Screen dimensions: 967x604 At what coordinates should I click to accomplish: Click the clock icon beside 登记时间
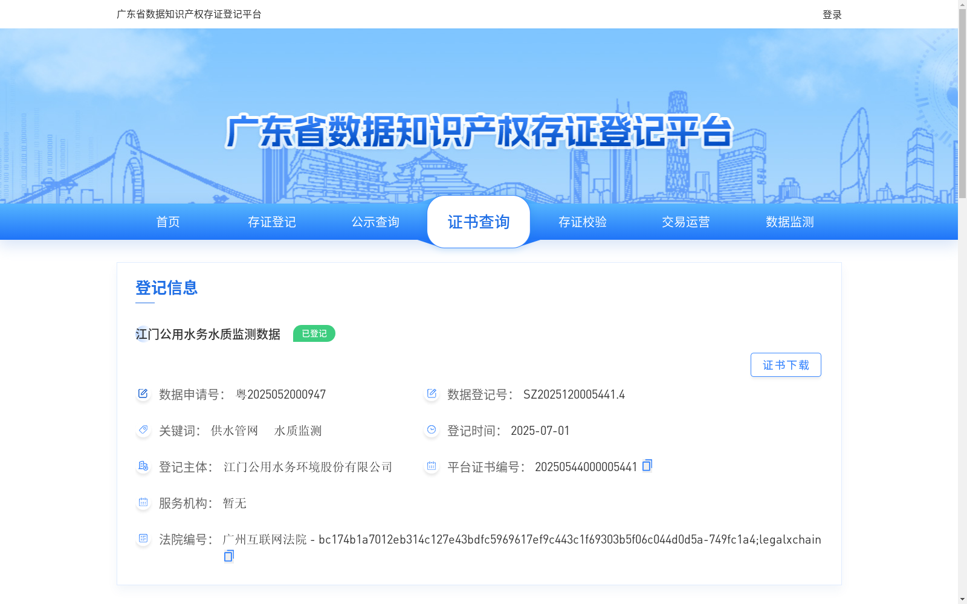click(x=431, y=429)
